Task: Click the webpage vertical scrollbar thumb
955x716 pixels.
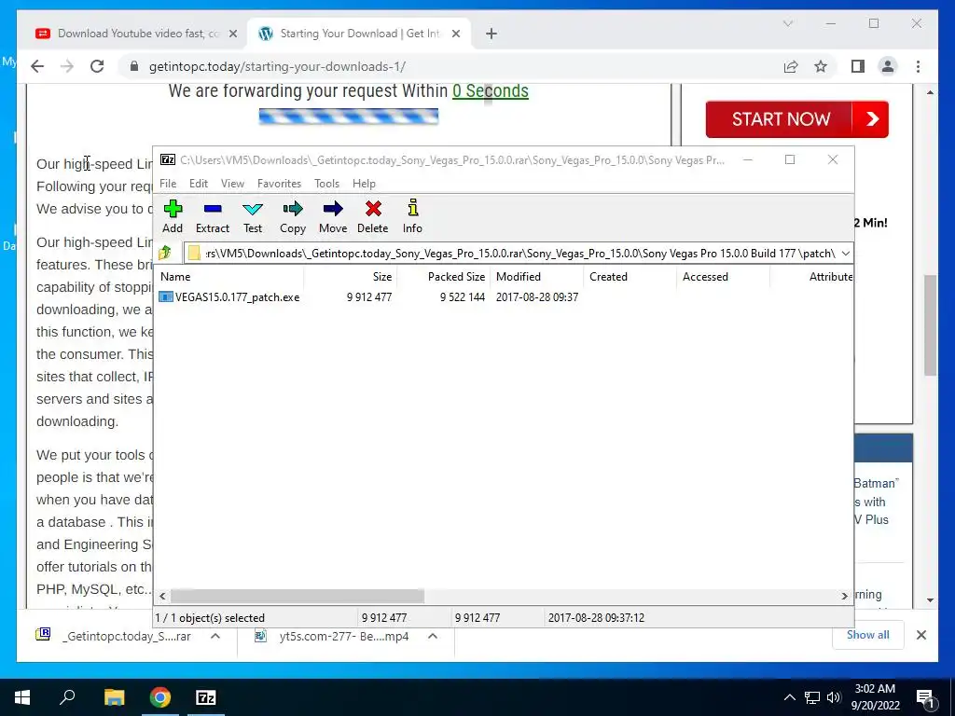Action: click(930, 325)
